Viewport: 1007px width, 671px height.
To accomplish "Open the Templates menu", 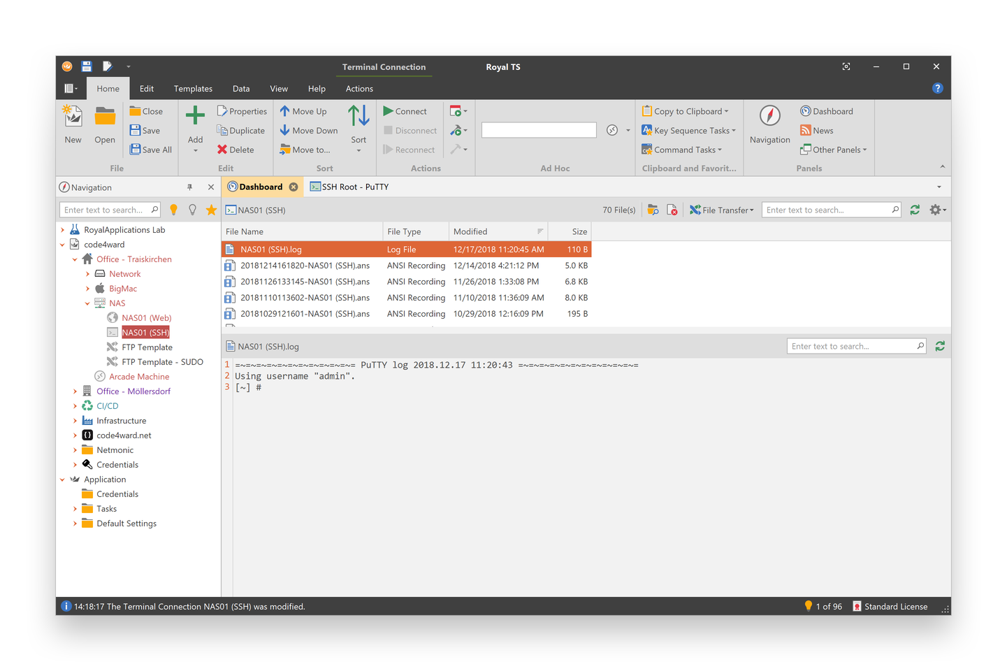I will [x=193, y=88].
